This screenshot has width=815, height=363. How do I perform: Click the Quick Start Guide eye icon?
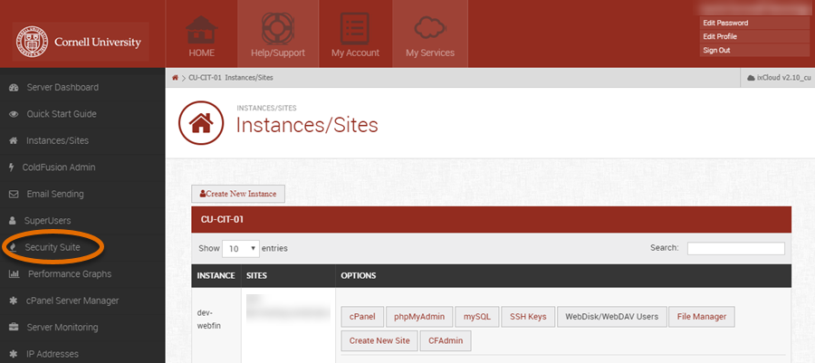pyautogui.click(x=14, y=114)
